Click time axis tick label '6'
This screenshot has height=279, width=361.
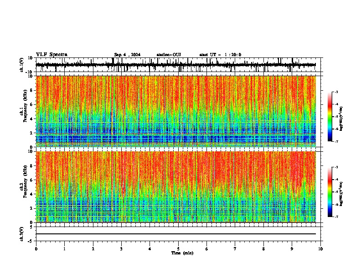tap(207, 249)
